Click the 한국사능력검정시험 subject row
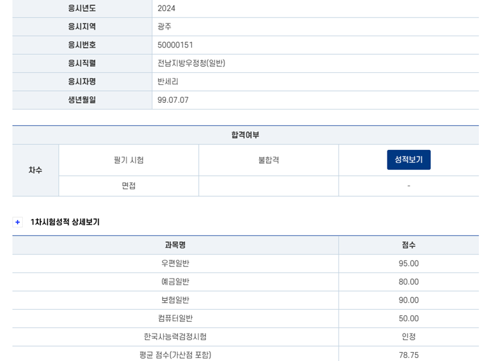The image size is (482, 361). [175, 337]
